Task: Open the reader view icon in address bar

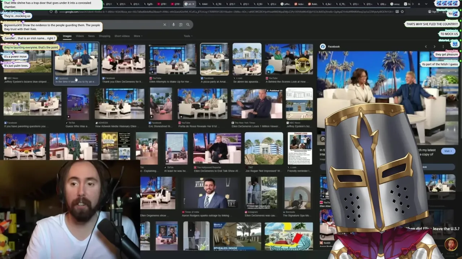Action: 397,12
